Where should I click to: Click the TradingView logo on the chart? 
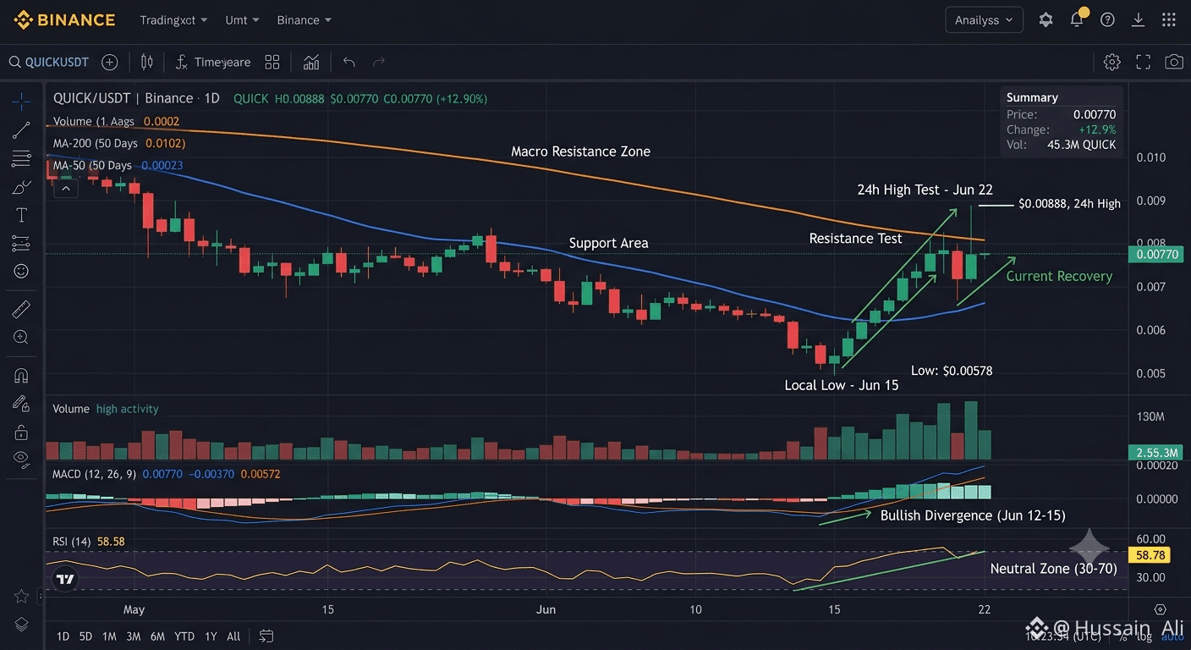(x=65, y=580)
